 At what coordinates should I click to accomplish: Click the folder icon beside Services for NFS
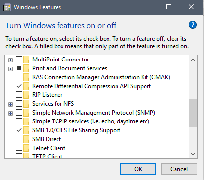(x=26, y=104)
